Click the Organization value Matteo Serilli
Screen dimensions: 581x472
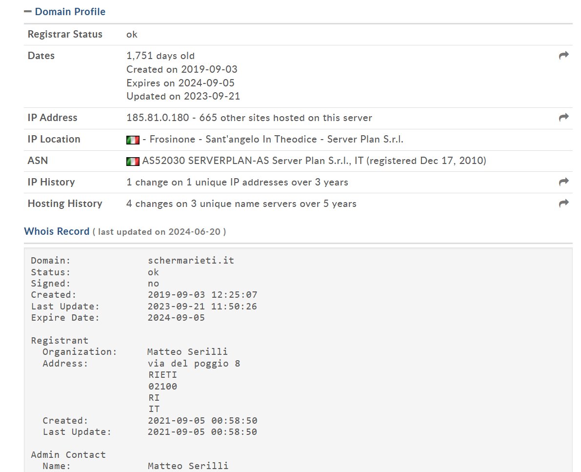pos(187,351)
